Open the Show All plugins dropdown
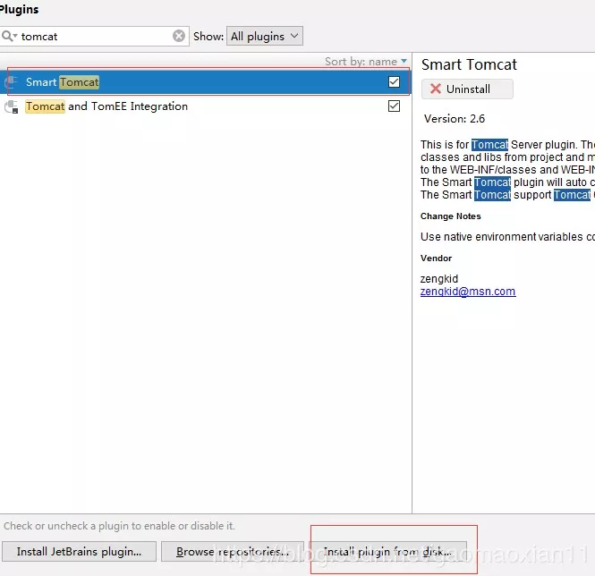This screenshot has width=595, height=576. (x=265, y=36)
